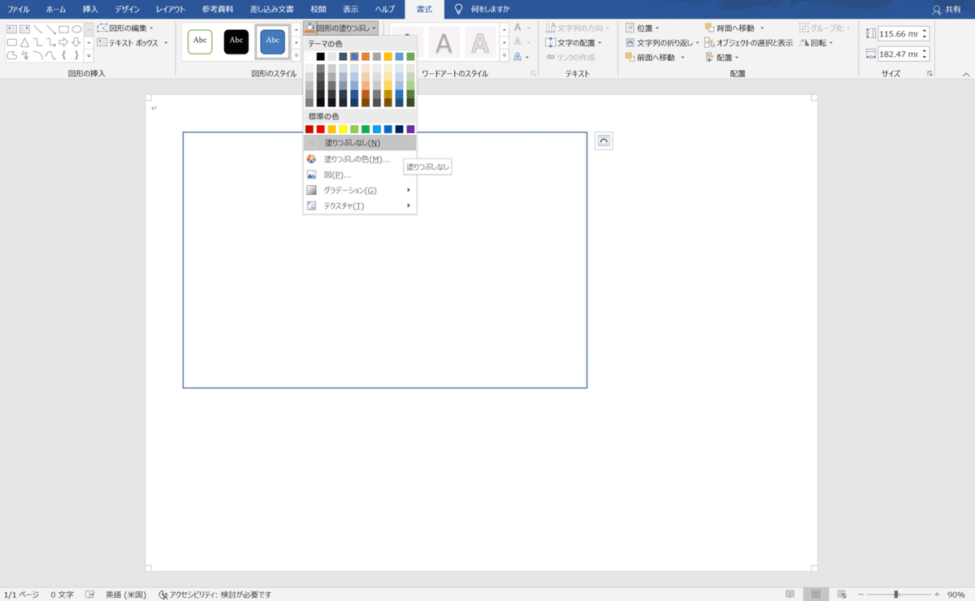
Task: Choose the straight line shape
Action: [37, 28]
